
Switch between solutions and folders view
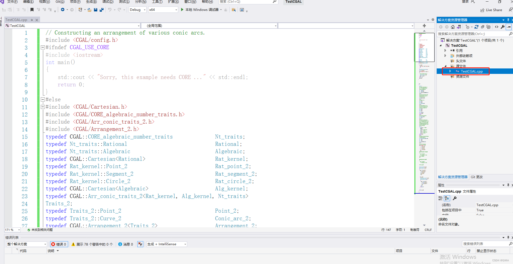tap(459, 27)
